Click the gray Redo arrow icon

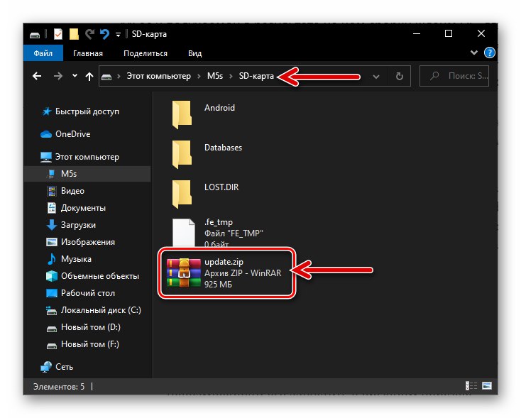coord(89,34)
